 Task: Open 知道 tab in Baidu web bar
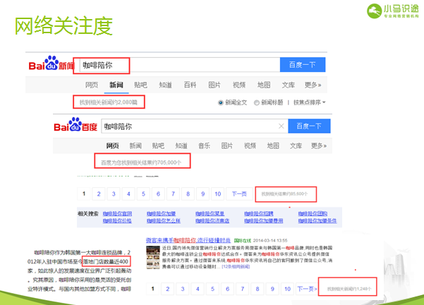tap(181, 146)
